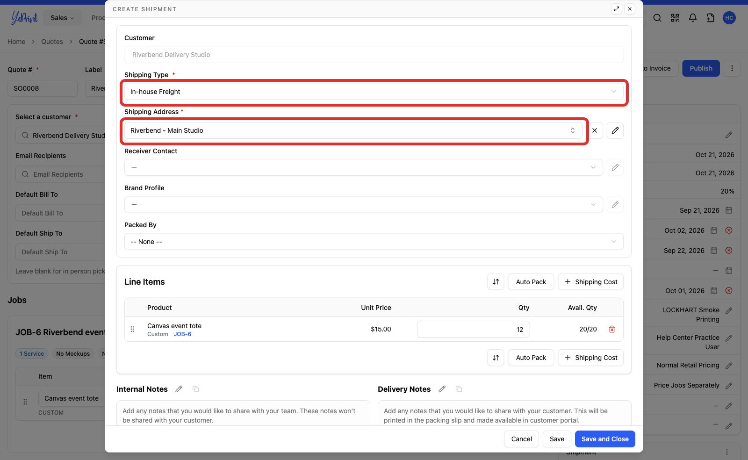Open the Brand Profile dropdown
This screenshot has height=460, width=748.
[x=364, y=204]
